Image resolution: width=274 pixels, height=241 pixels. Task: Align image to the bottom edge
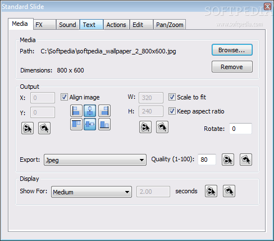click(104, 124)
